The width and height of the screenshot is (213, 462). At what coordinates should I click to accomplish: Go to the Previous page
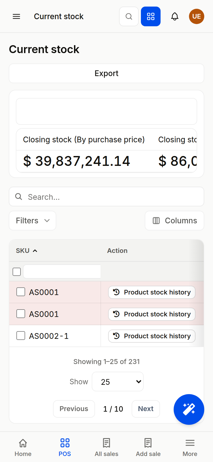74,409
